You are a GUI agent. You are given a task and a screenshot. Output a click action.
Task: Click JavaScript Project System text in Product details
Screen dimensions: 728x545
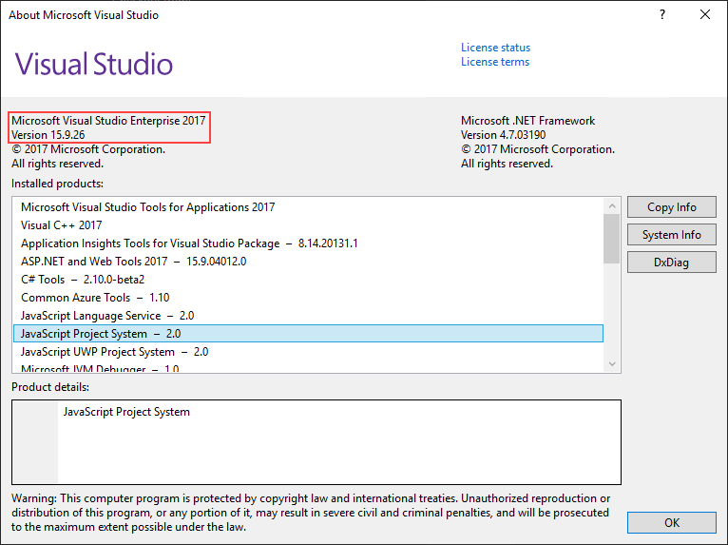pyautogui.click(x=126, y=412)
